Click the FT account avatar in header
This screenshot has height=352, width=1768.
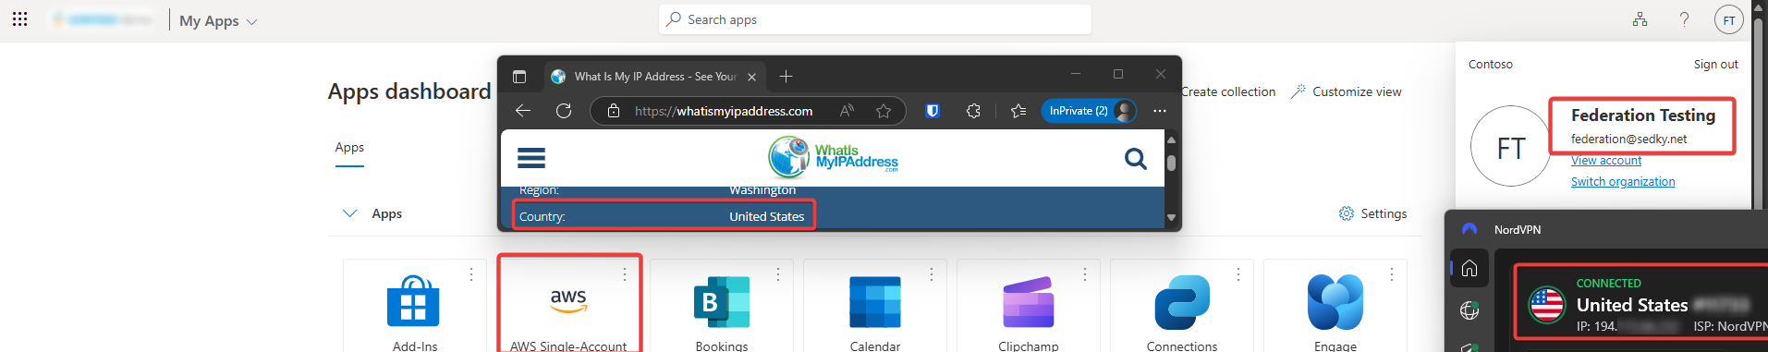click(x=1728, y=19)
